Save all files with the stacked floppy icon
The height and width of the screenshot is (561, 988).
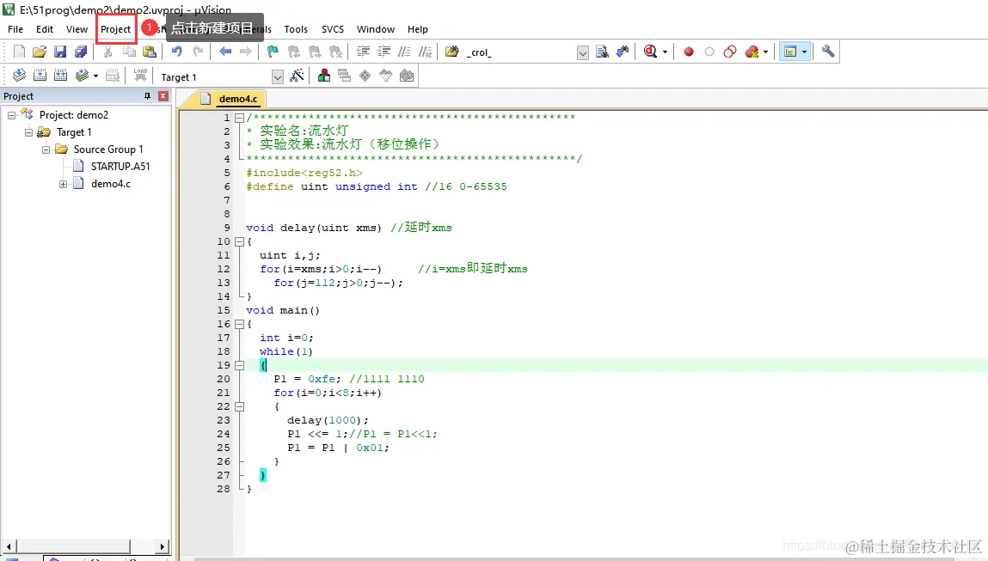coord(81,52)
